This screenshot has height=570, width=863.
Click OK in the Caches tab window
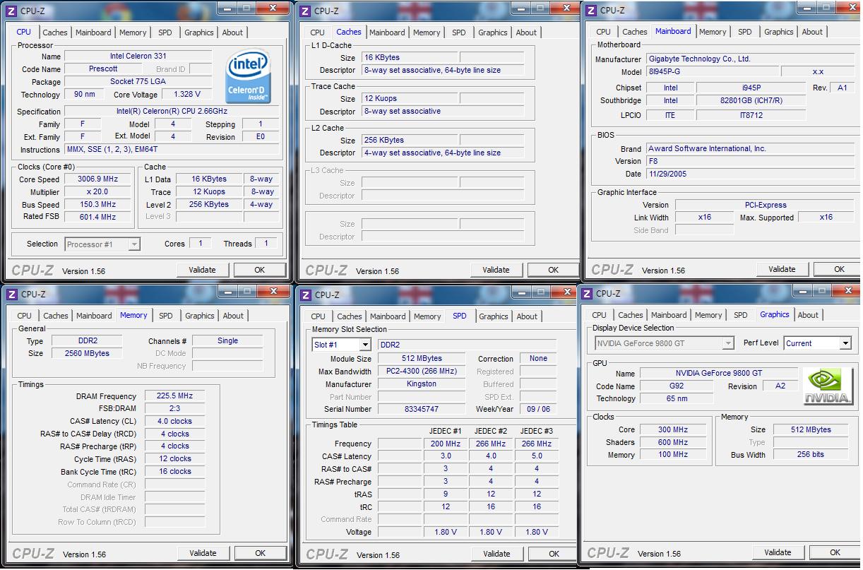point(553,270)
